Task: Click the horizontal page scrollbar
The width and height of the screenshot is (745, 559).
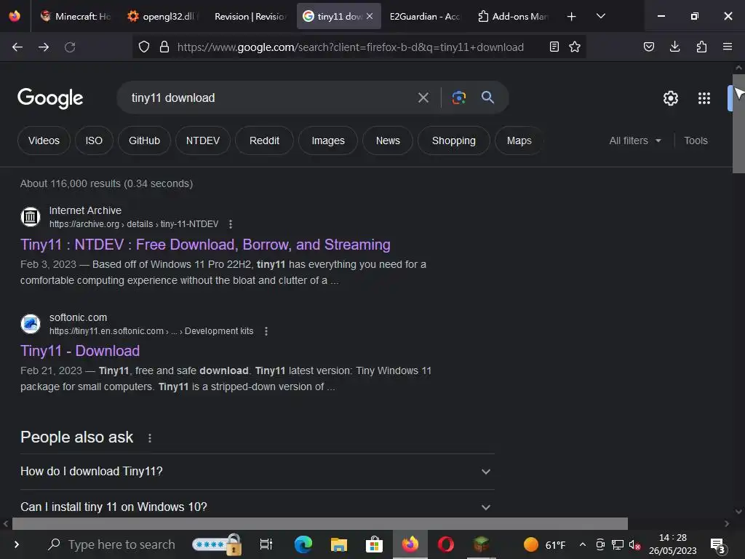Action: click(320, 524)
